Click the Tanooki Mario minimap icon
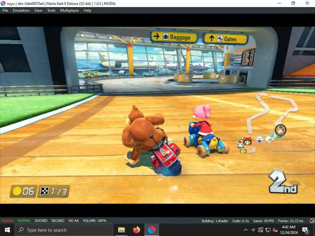 tap(248, 142)
